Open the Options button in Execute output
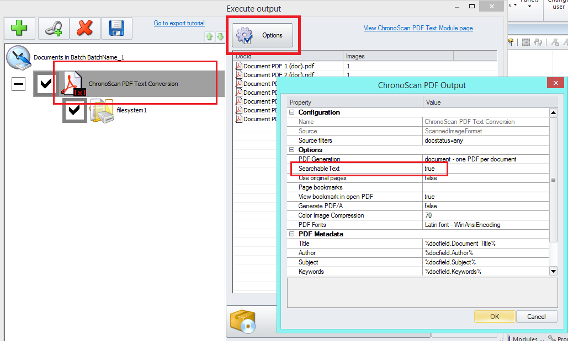This screenshot has width=568, height=341. (x=263, y=35)
